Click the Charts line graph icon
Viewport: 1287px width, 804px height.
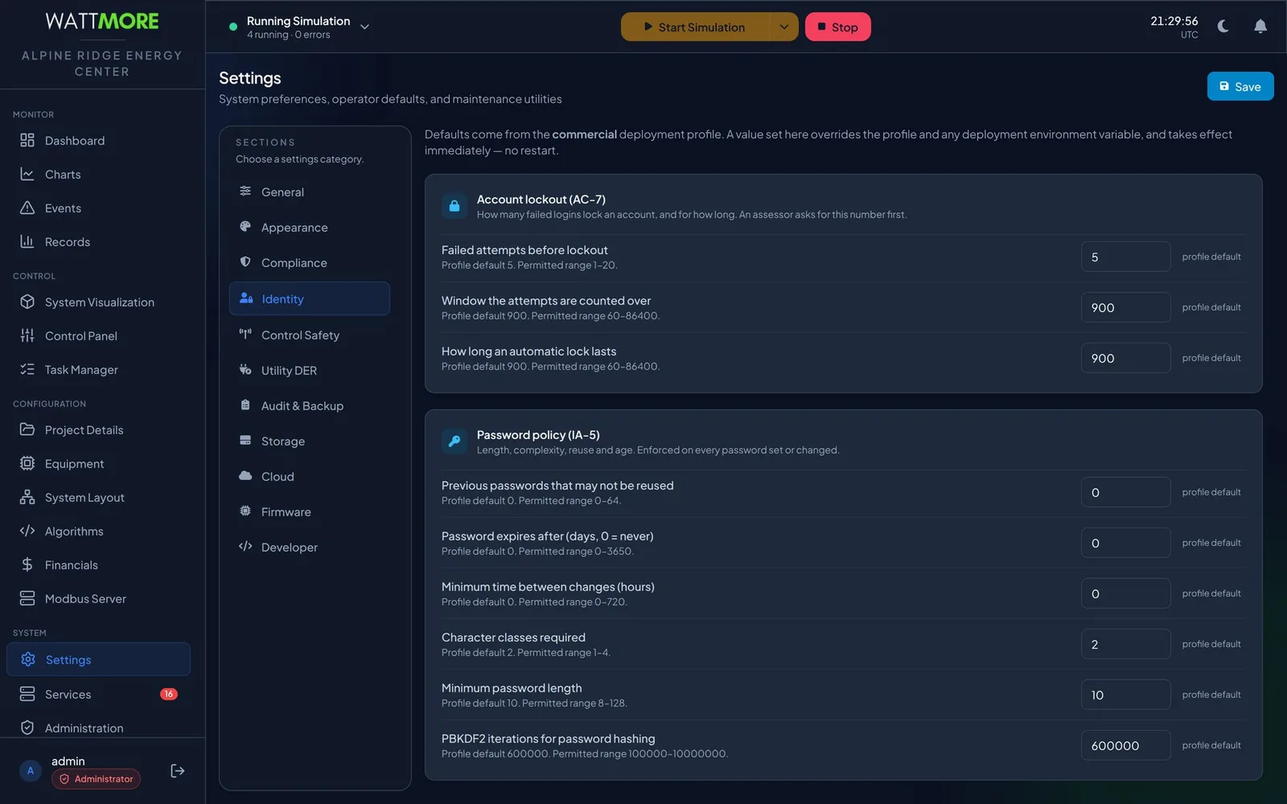27,174
